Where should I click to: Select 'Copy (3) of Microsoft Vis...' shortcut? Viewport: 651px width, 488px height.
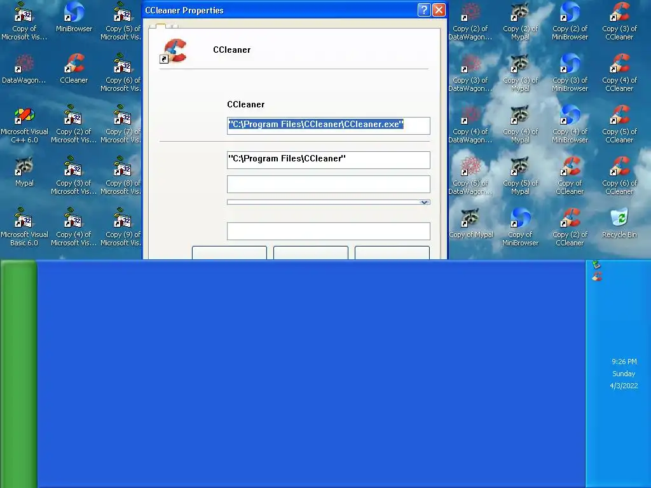tap(74, 176)
